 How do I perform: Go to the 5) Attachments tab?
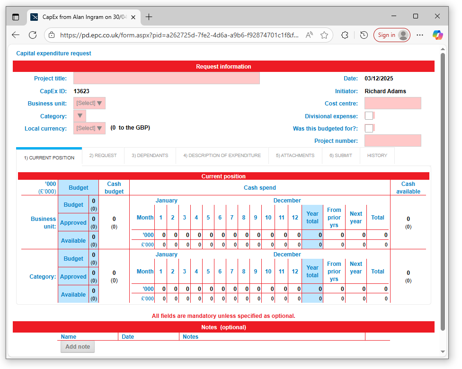tap(295, 156)
